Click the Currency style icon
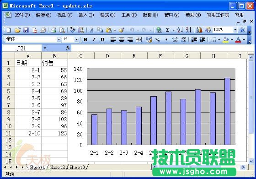Screen dimensions: 256x179 click(x=149, y=39)
